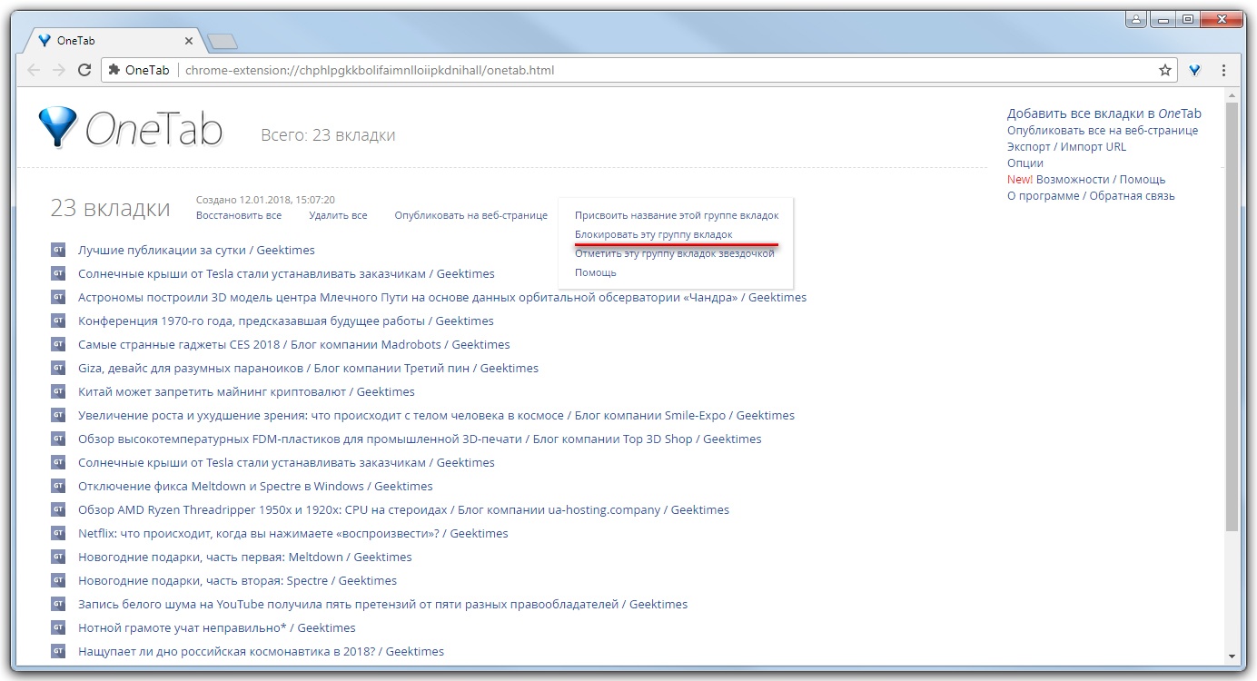Open 'Возможности / Помощь' link
Viewport: 1257px width, 681px height.
point(1101,179)
